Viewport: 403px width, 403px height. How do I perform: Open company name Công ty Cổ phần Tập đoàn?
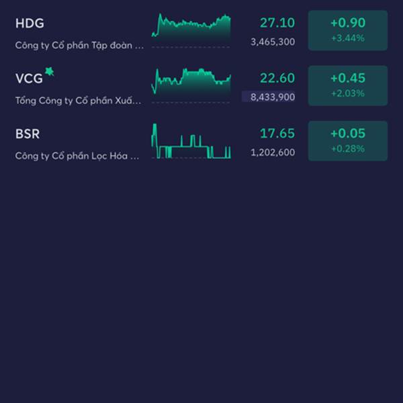coord(80,46)
